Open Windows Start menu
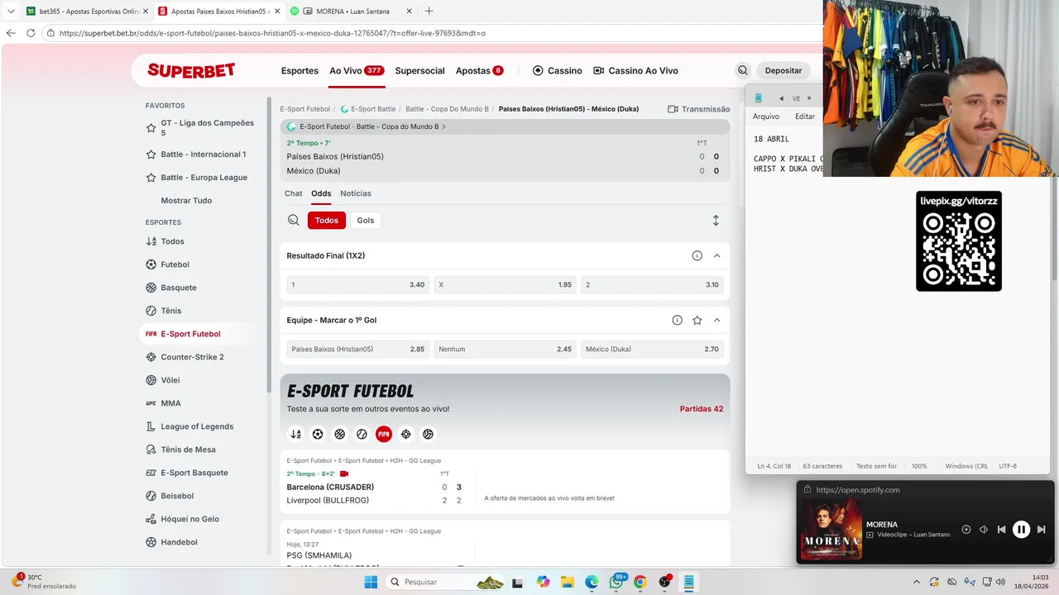1059x595 pixels. [371, 582]
